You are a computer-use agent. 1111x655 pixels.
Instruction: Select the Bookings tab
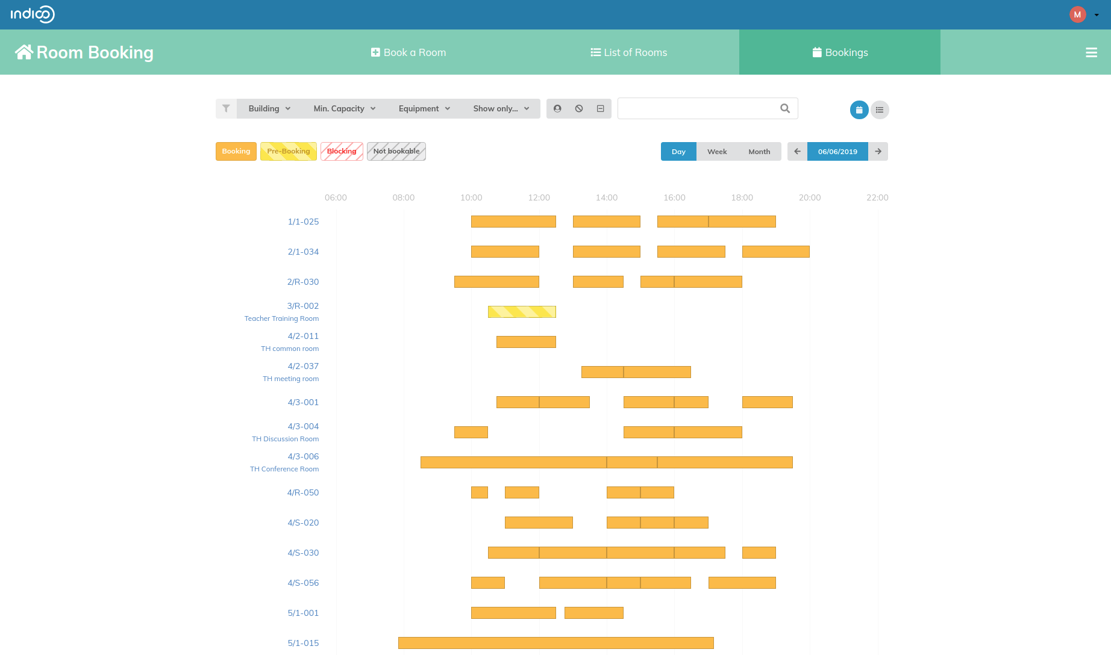(840, 52)
